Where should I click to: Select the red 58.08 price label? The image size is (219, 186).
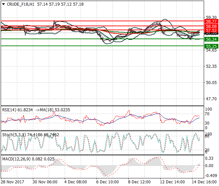point(211,26)
